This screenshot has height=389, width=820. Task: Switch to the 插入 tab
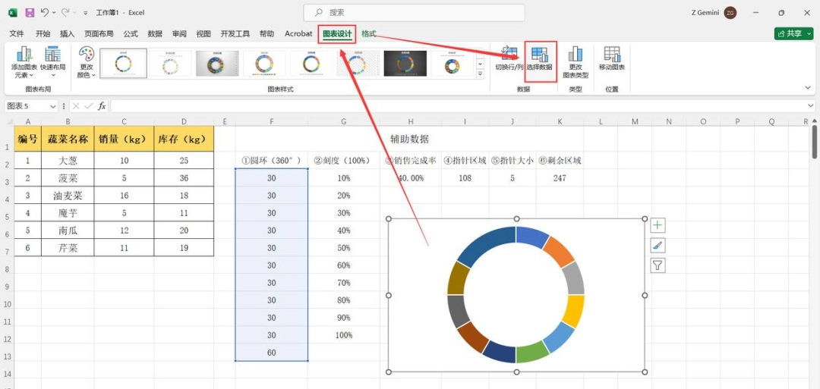click(x=68, y=33)
